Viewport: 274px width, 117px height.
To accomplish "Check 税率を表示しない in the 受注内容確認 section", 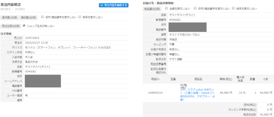I will [x=80, y=17].
